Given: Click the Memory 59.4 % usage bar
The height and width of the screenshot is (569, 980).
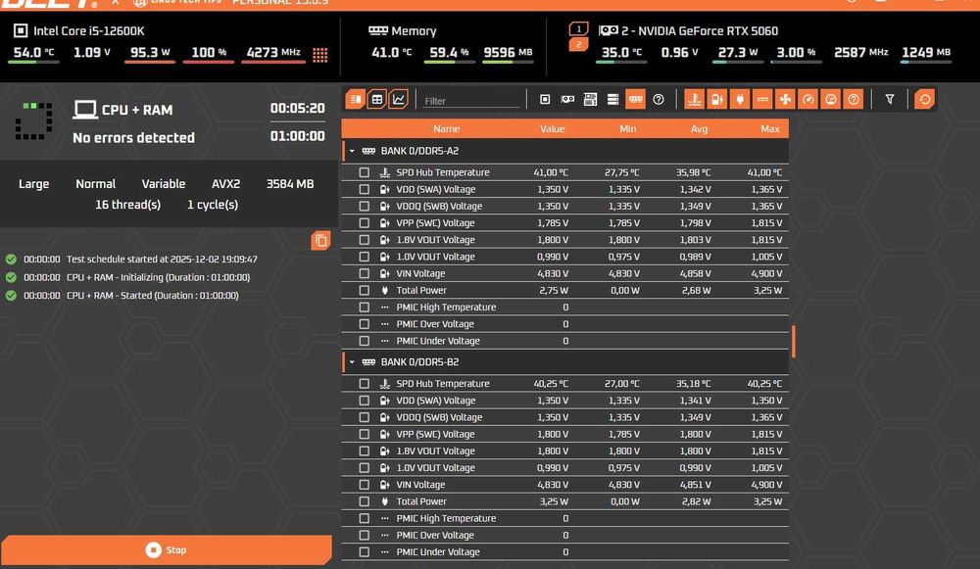Looking at the screenshot, I should [450, 62].
